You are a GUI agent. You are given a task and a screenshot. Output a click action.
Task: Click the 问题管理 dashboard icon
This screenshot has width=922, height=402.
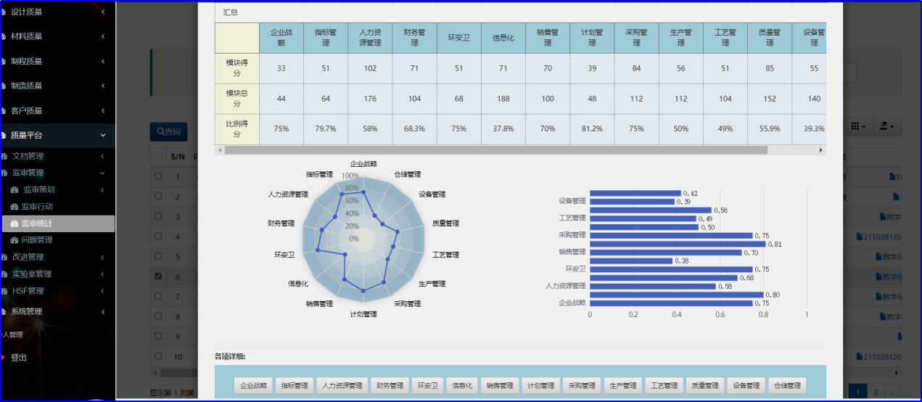(14, 240)
